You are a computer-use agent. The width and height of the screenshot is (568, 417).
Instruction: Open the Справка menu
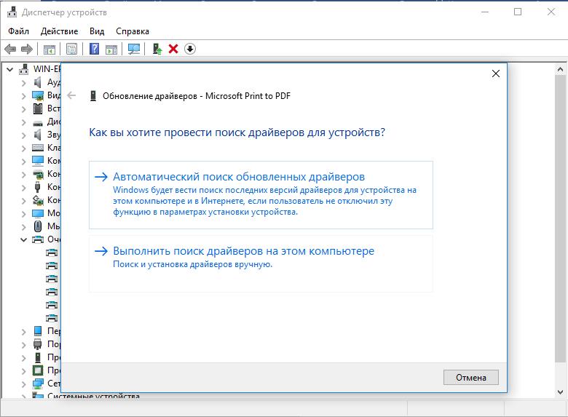click(132, 31)
